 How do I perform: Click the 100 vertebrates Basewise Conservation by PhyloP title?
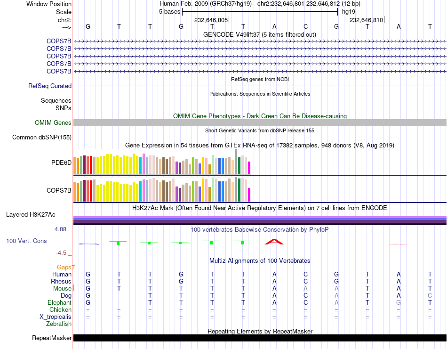[x=259, y=230]
